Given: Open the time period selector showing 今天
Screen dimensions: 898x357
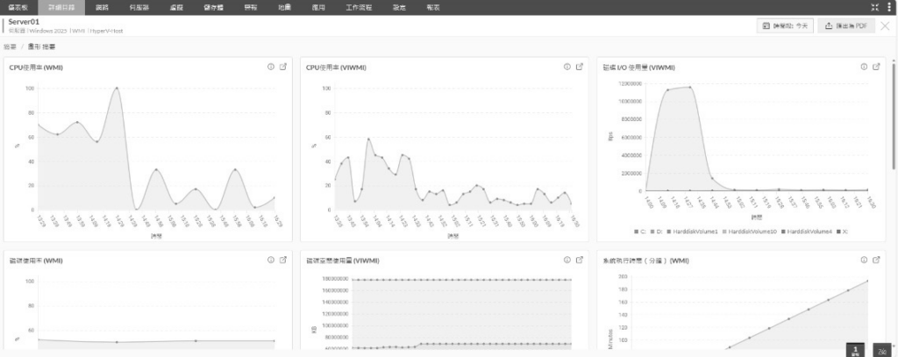Looking at the screenshot, I should coord(785,25).
